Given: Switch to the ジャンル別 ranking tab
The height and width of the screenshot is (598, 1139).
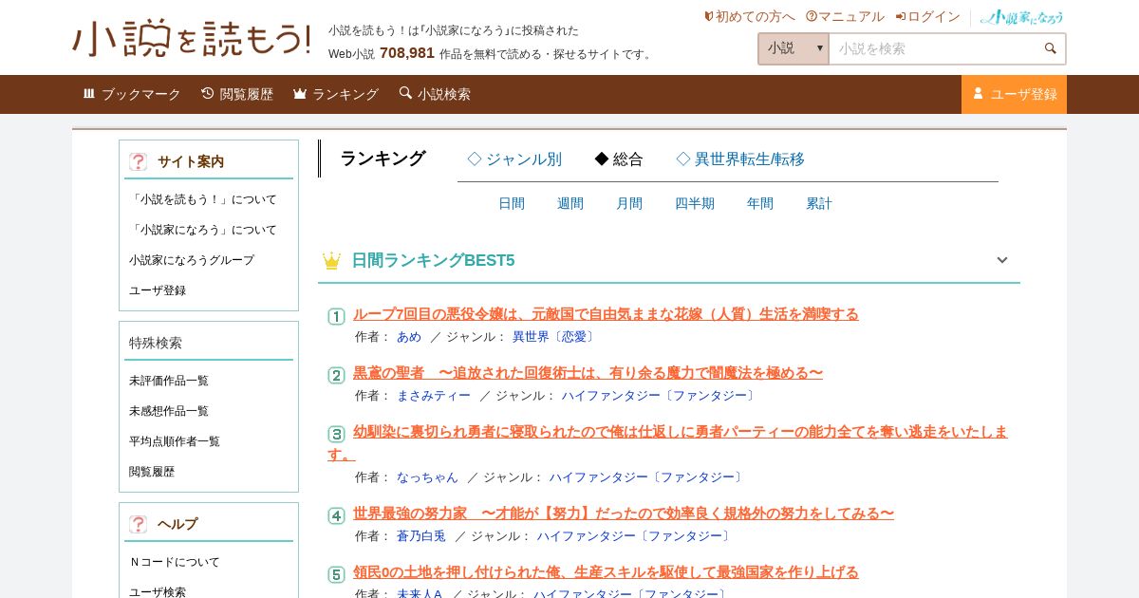Looking at the screenshot, I should pyautogui.click(x=514, y=159).
